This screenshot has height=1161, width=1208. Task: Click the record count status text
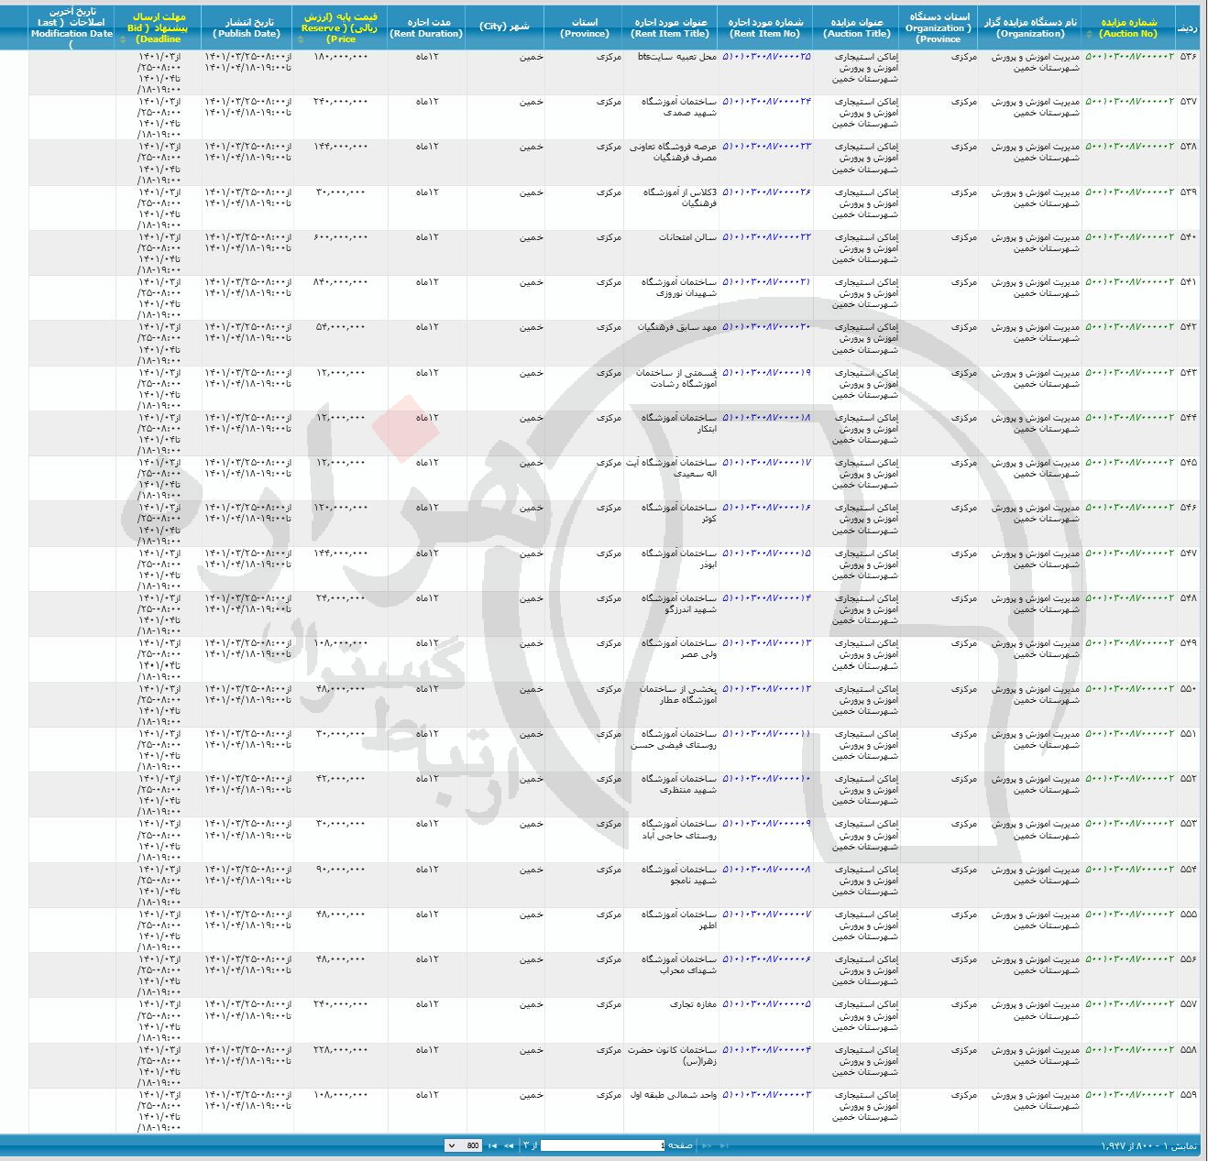point(1148,1145)
